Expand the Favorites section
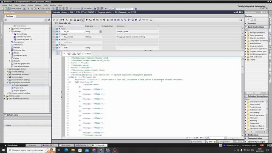This screenshot has width=272, height=153. 246,23
